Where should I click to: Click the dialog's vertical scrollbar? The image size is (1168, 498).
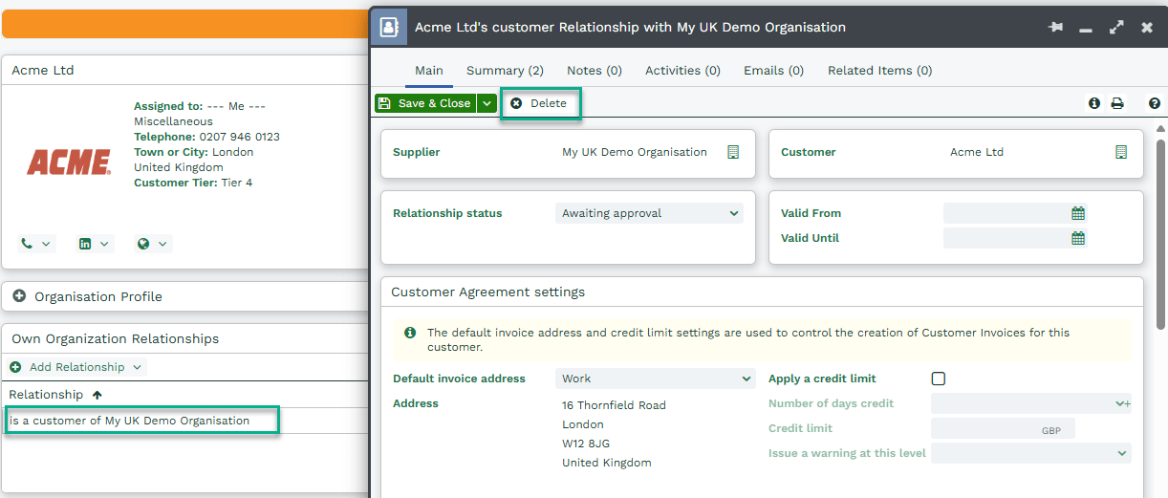tap(1161, 234)
